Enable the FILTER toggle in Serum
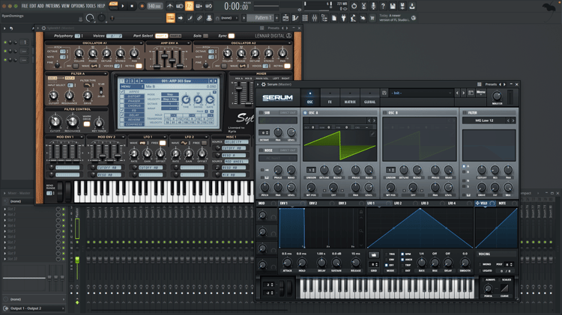Image resolution: width=562 pixels, height=315 pixels. tap(465, 113)
